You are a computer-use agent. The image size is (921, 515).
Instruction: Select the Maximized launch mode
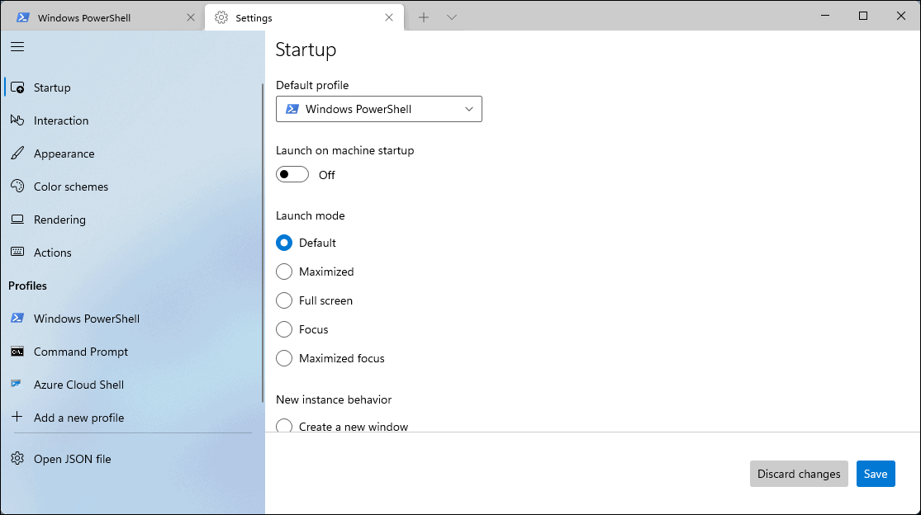284,272
